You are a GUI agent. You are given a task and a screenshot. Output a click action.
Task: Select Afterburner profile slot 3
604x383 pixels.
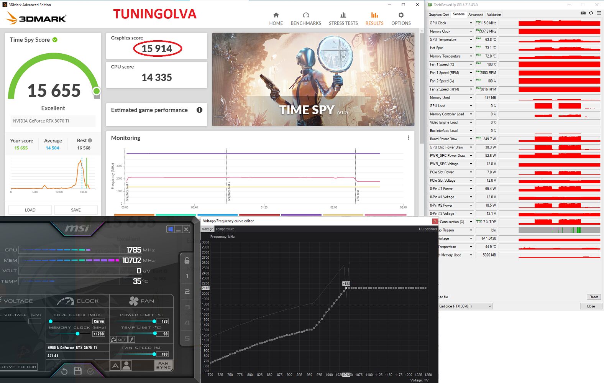tap(187, 307)
